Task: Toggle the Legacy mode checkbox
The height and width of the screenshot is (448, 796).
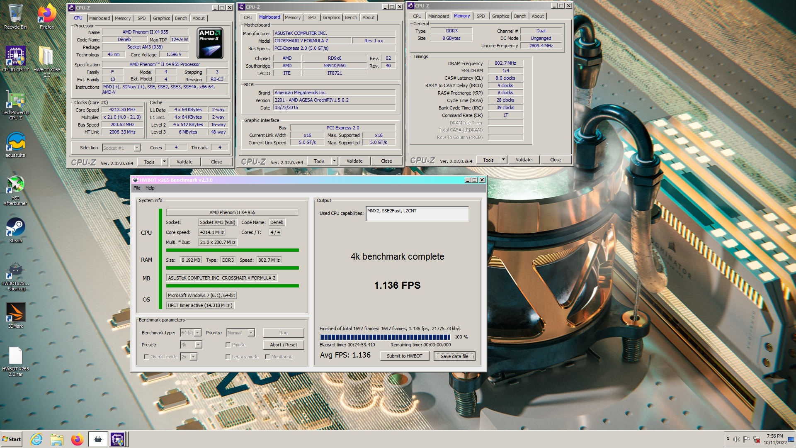Action: coord(228,357)
